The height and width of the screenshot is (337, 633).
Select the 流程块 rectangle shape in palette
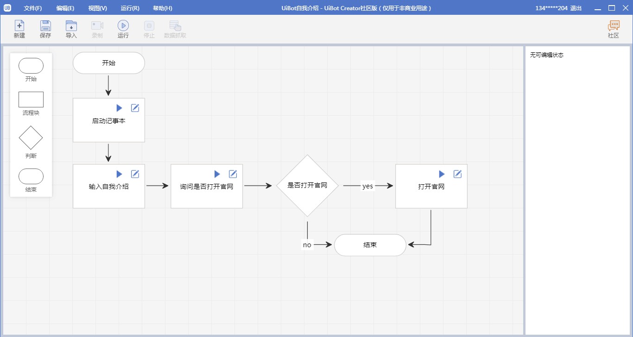tap(31, 100)
